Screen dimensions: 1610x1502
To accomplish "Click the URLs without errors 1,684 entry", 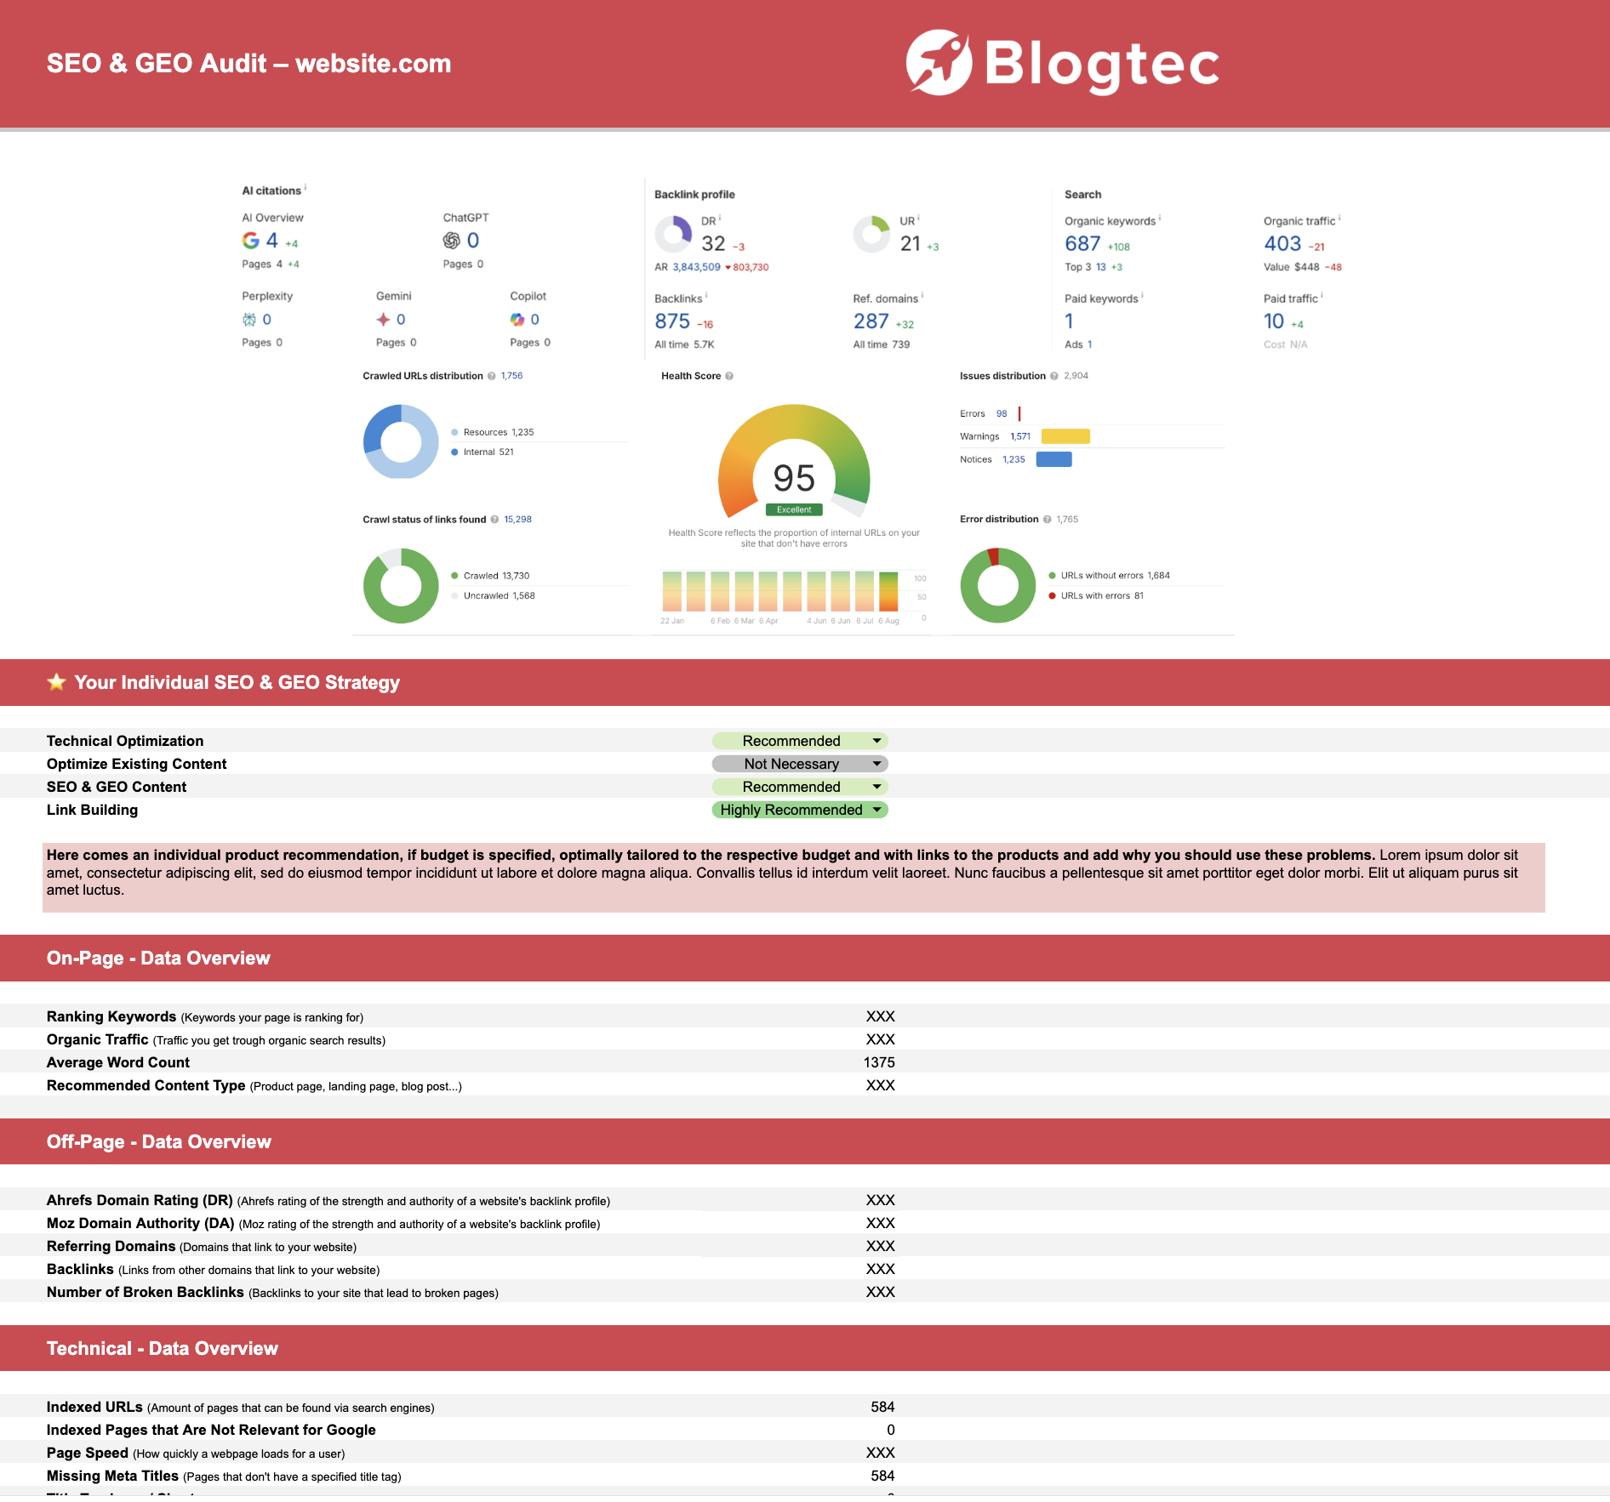I will coord(1110,576).
